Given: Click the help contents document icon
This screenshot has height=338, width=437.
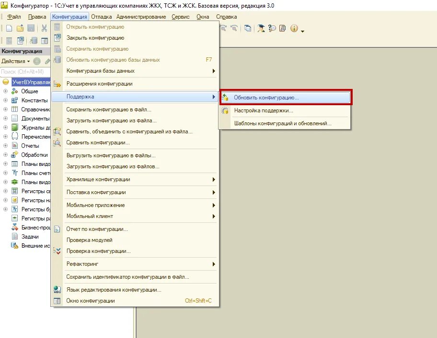Looking at the screenshot, I should coord(283,28).
